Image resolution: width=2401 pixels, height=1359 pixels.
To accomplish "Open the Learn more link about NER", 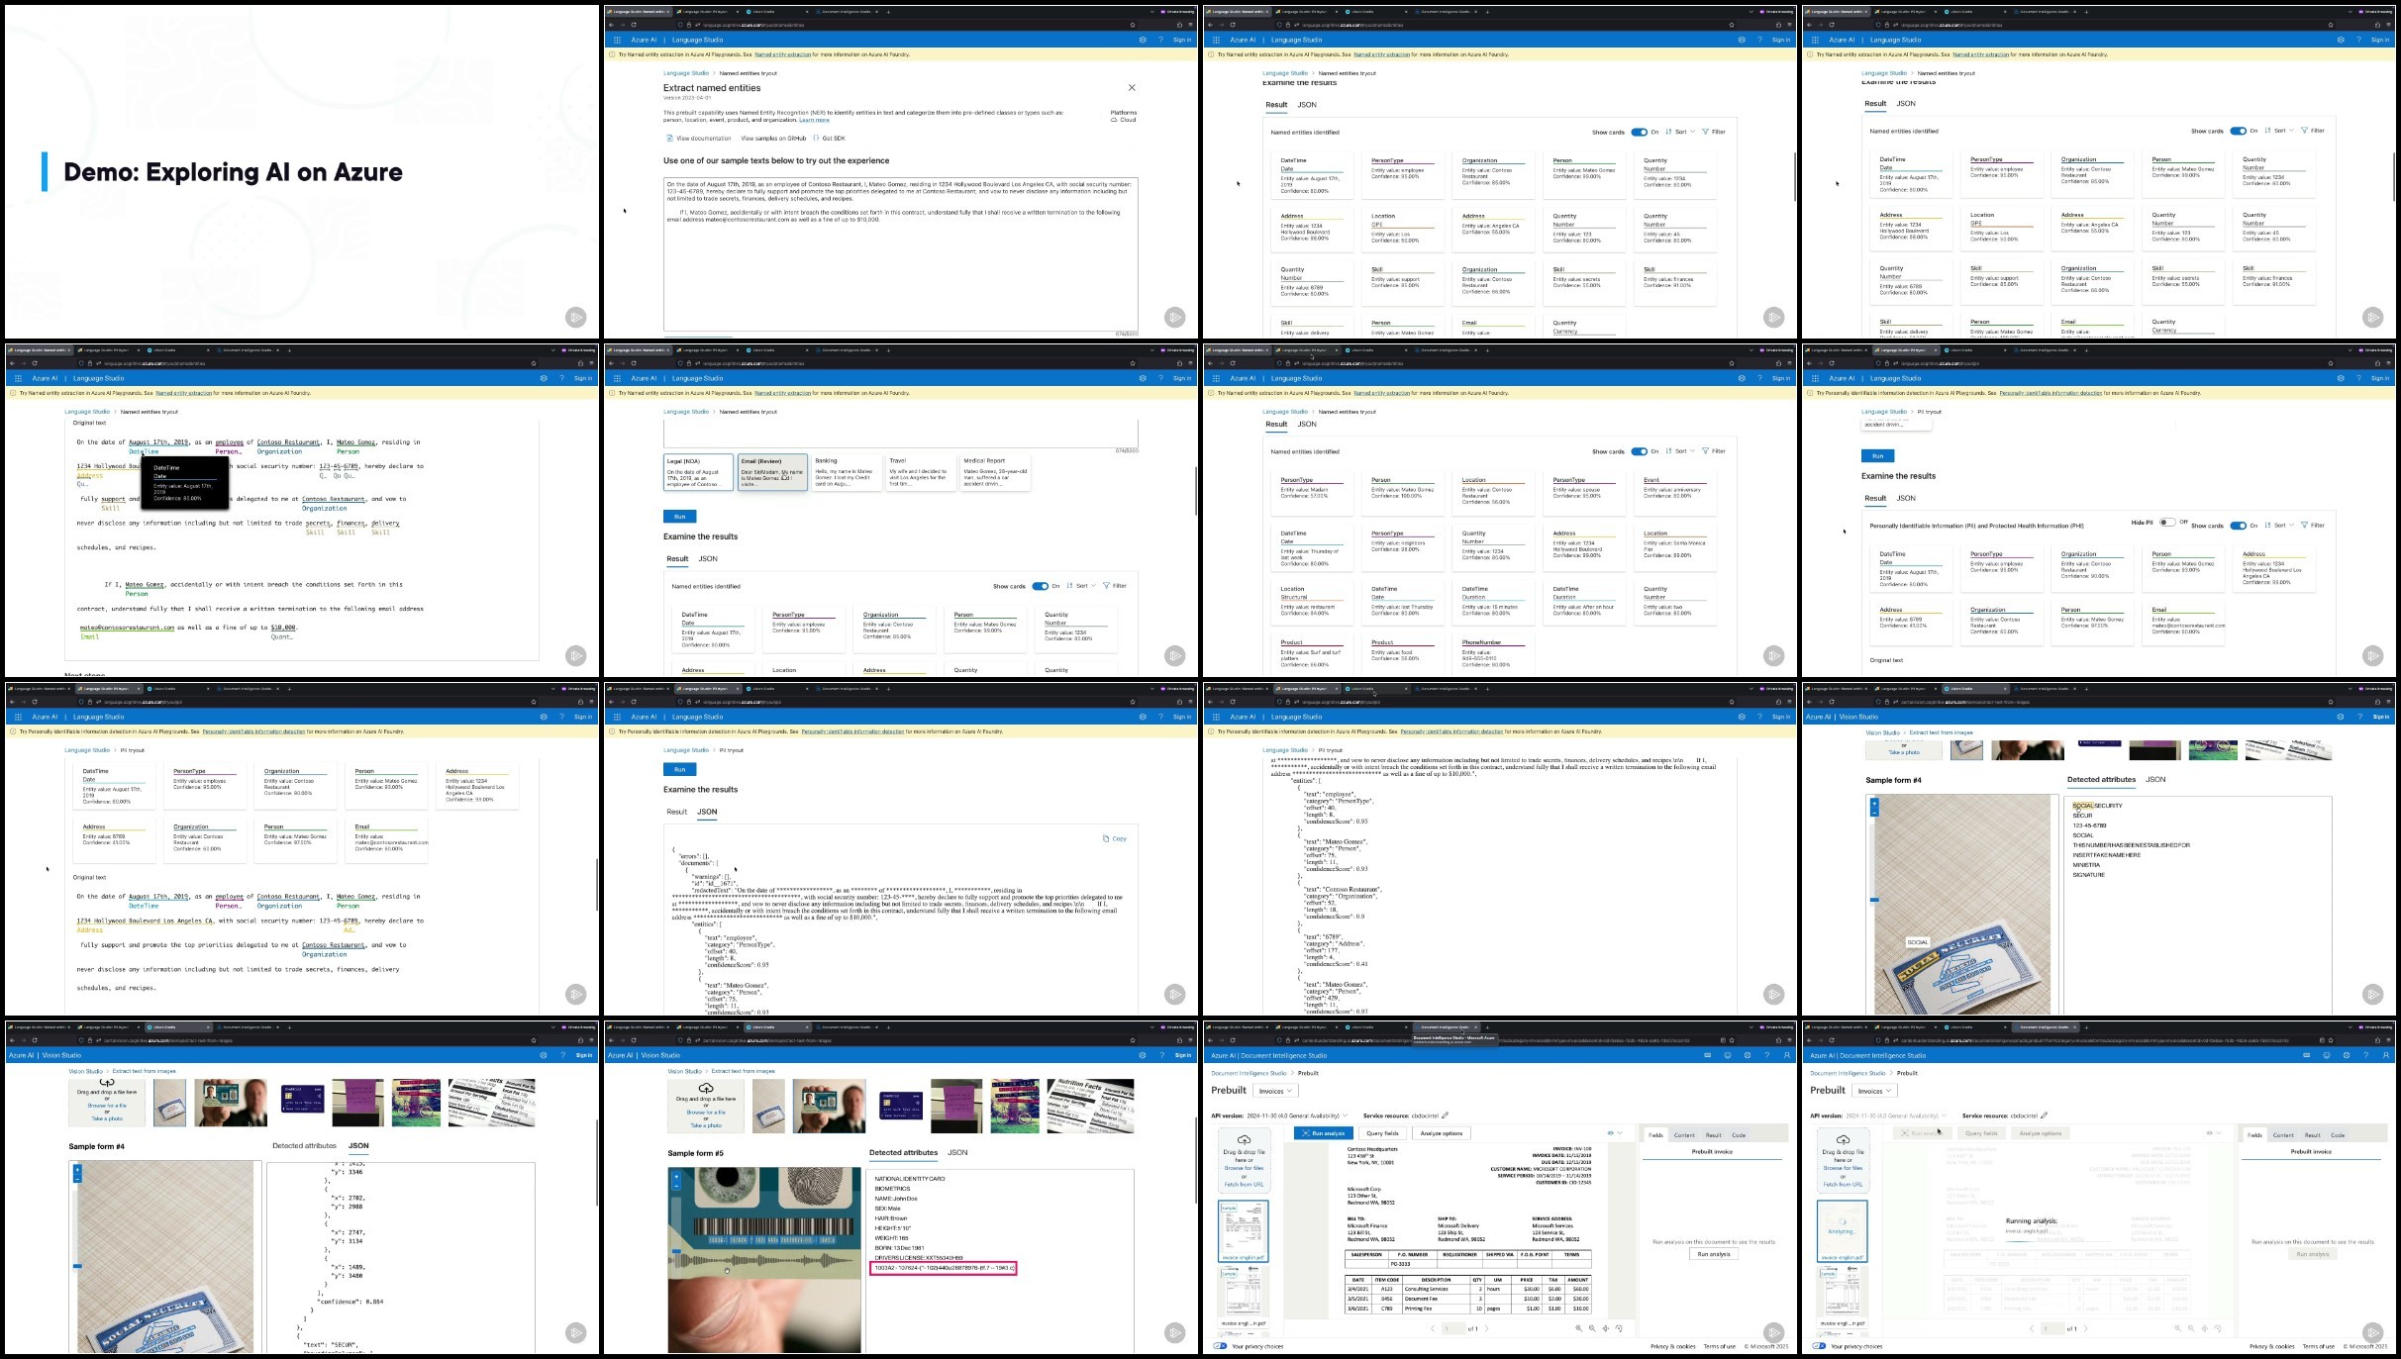I will (814, 120).
